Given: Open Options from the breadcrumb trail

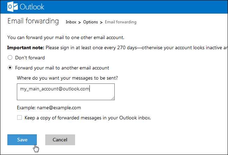Looking at the screenshot, I should pyautogui.click(x=90, y=22).
